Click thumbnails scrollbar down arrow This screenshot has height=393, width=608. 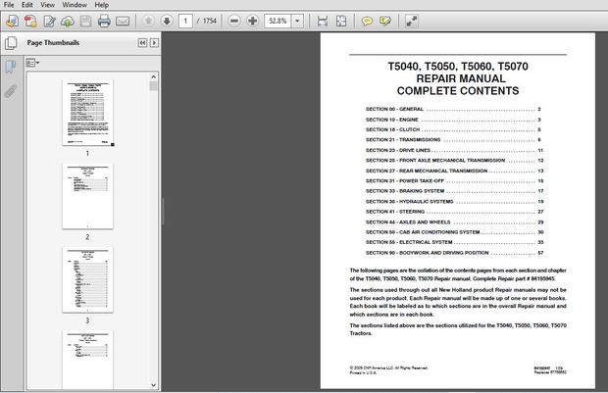coord(153,385)
